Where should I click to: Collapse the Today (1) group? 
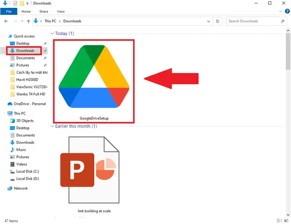coord(52,33)
